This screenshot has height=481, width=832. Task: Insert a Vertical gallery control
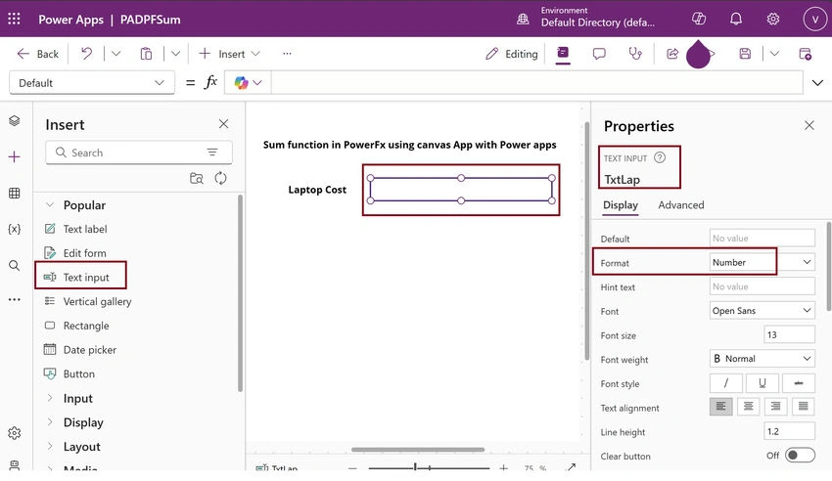[97, 301]
